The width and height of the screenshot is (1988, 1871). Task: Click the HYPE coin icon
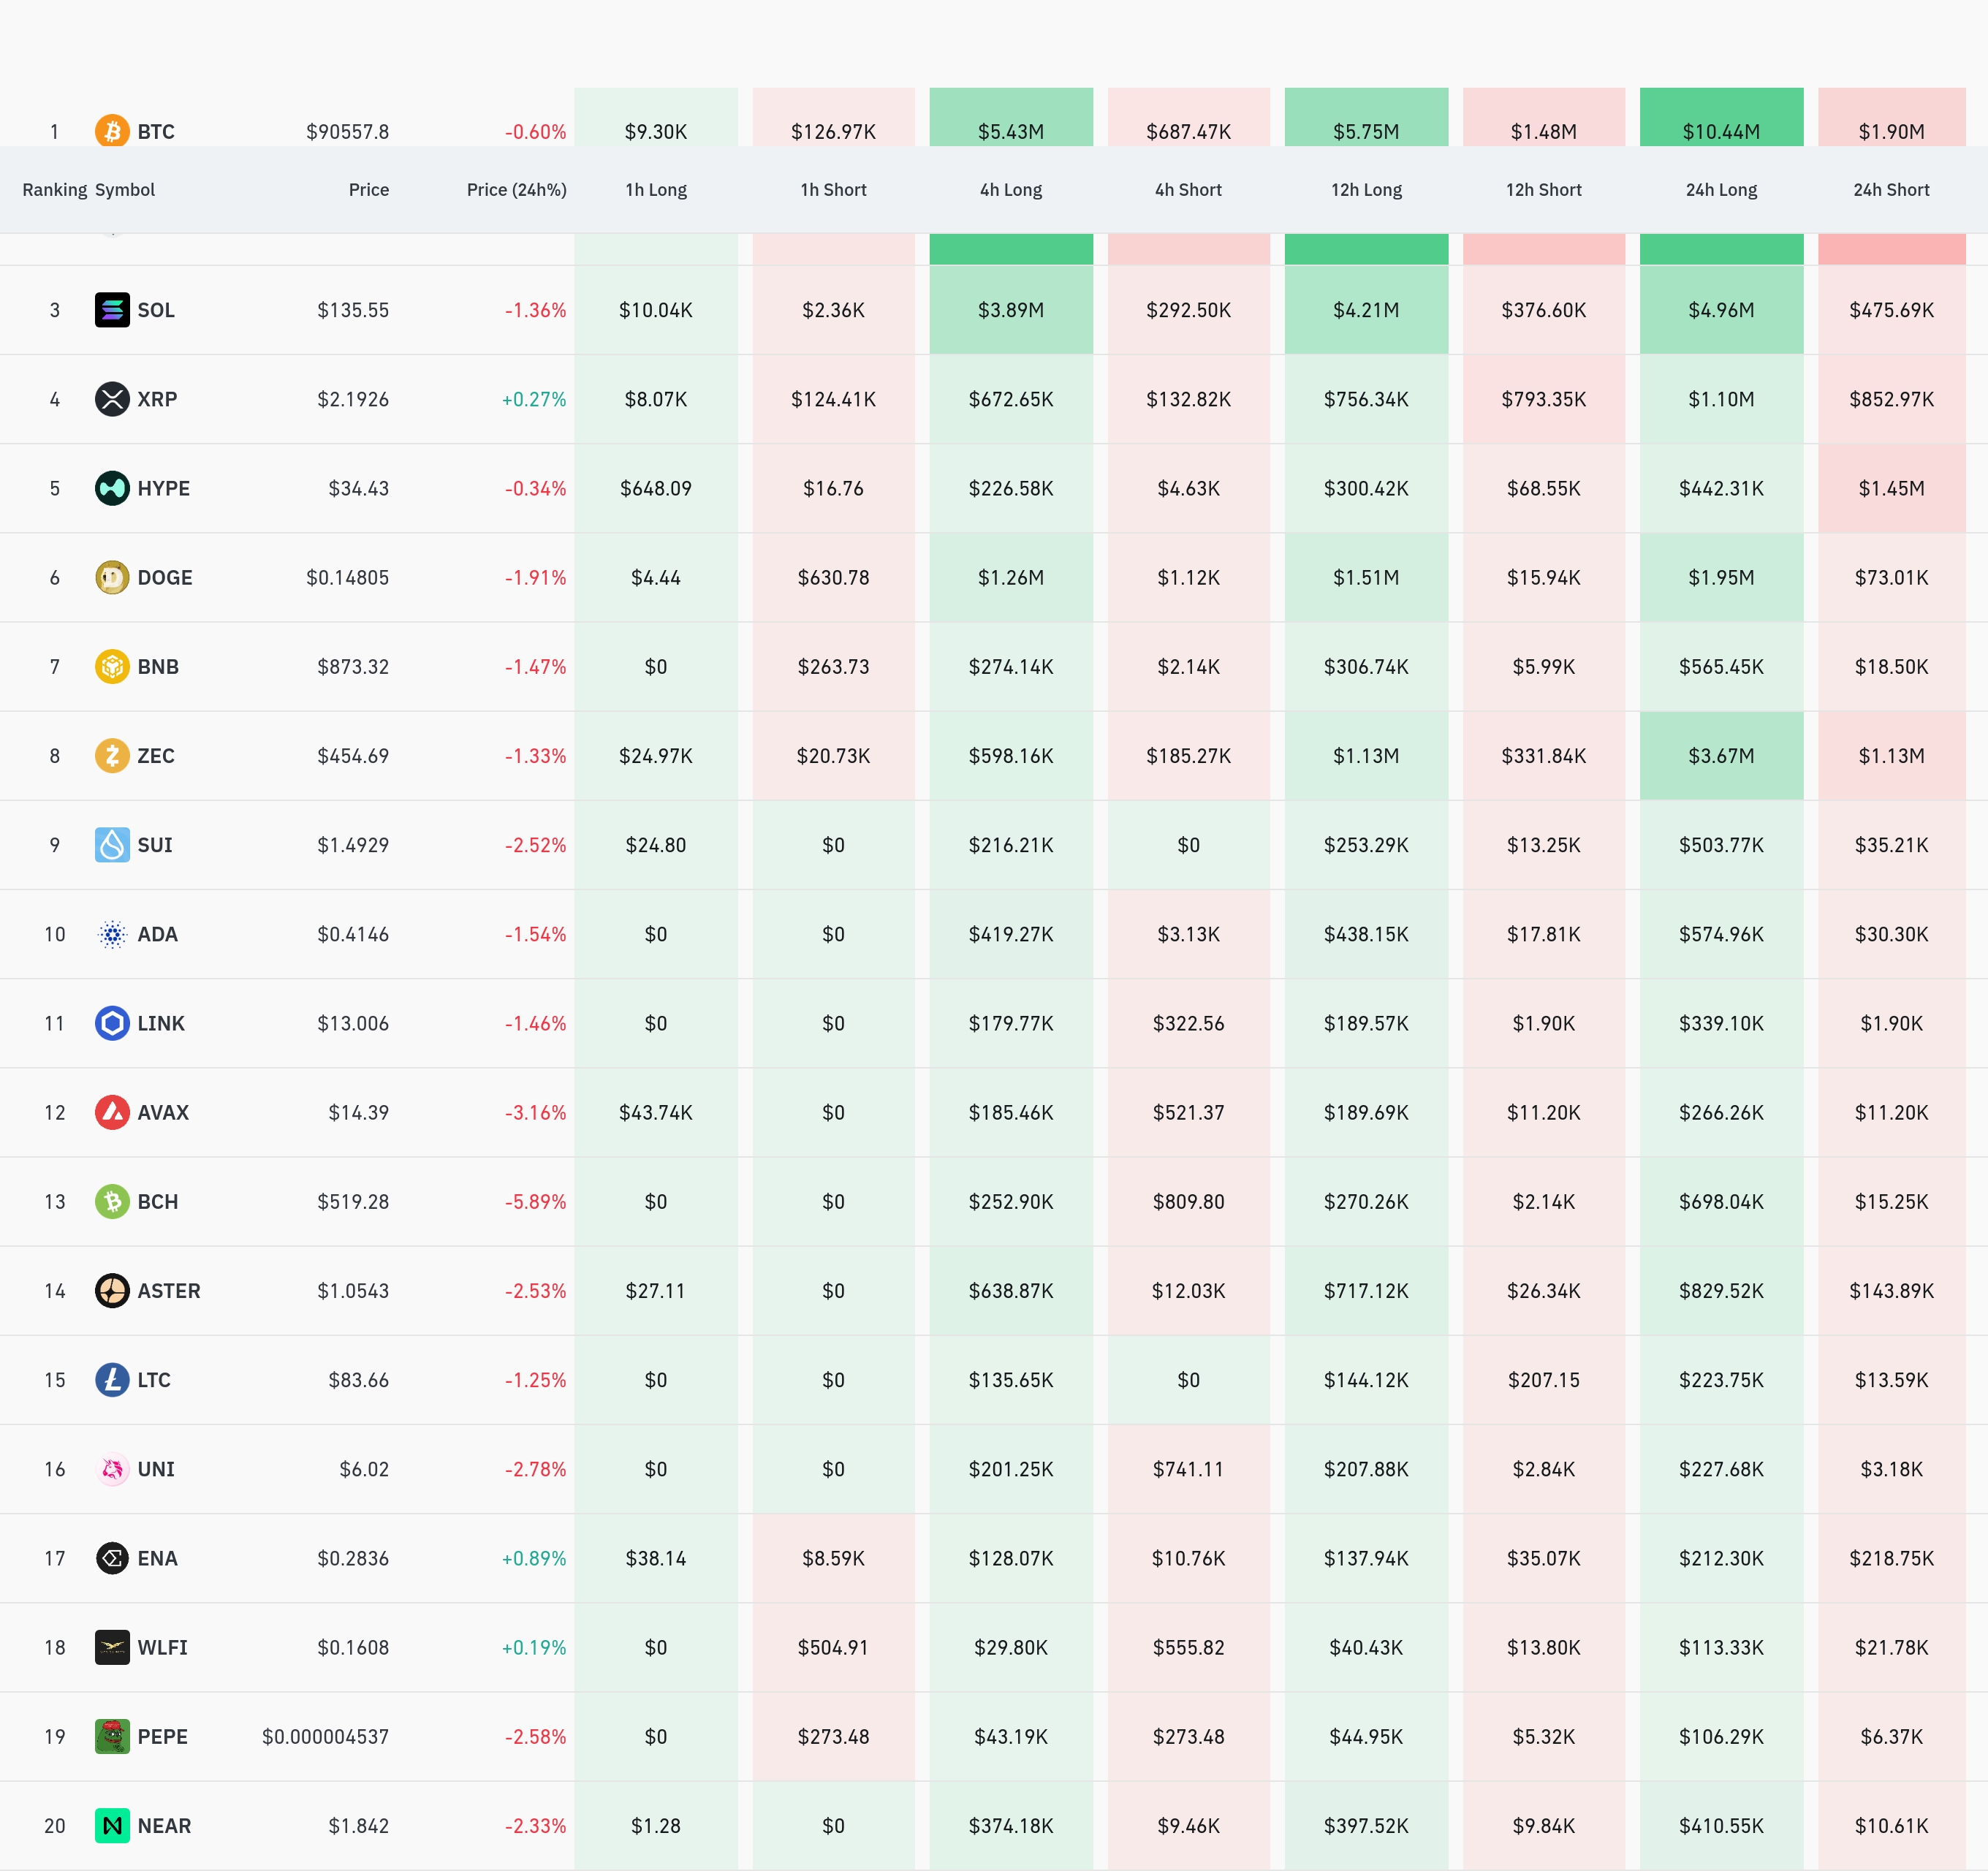(112, 488)
